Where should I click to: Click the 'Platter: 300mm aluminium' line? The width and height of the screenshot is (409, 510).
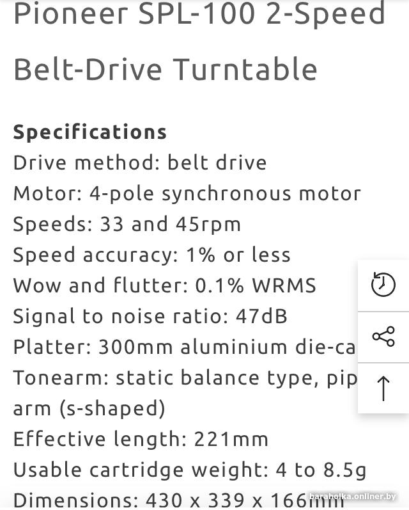tap(185, 347)
